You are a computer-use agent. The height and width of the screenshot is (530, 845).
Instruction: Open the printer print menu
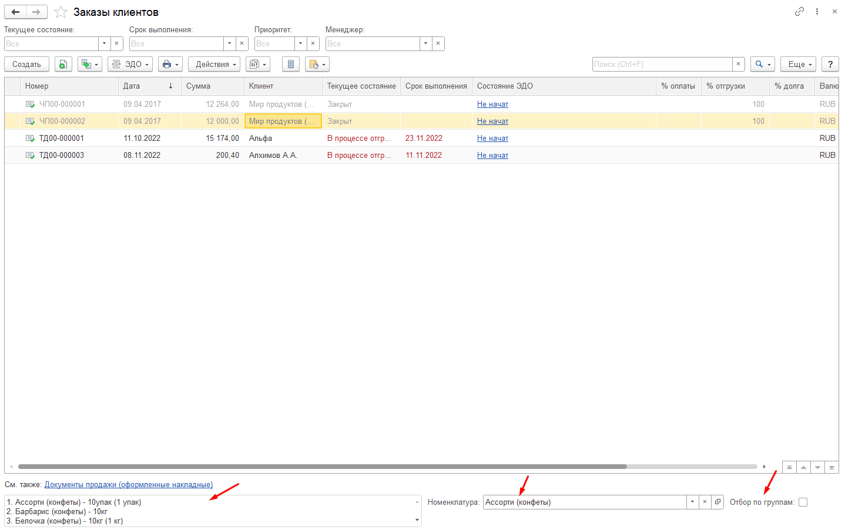click(170, 64)
